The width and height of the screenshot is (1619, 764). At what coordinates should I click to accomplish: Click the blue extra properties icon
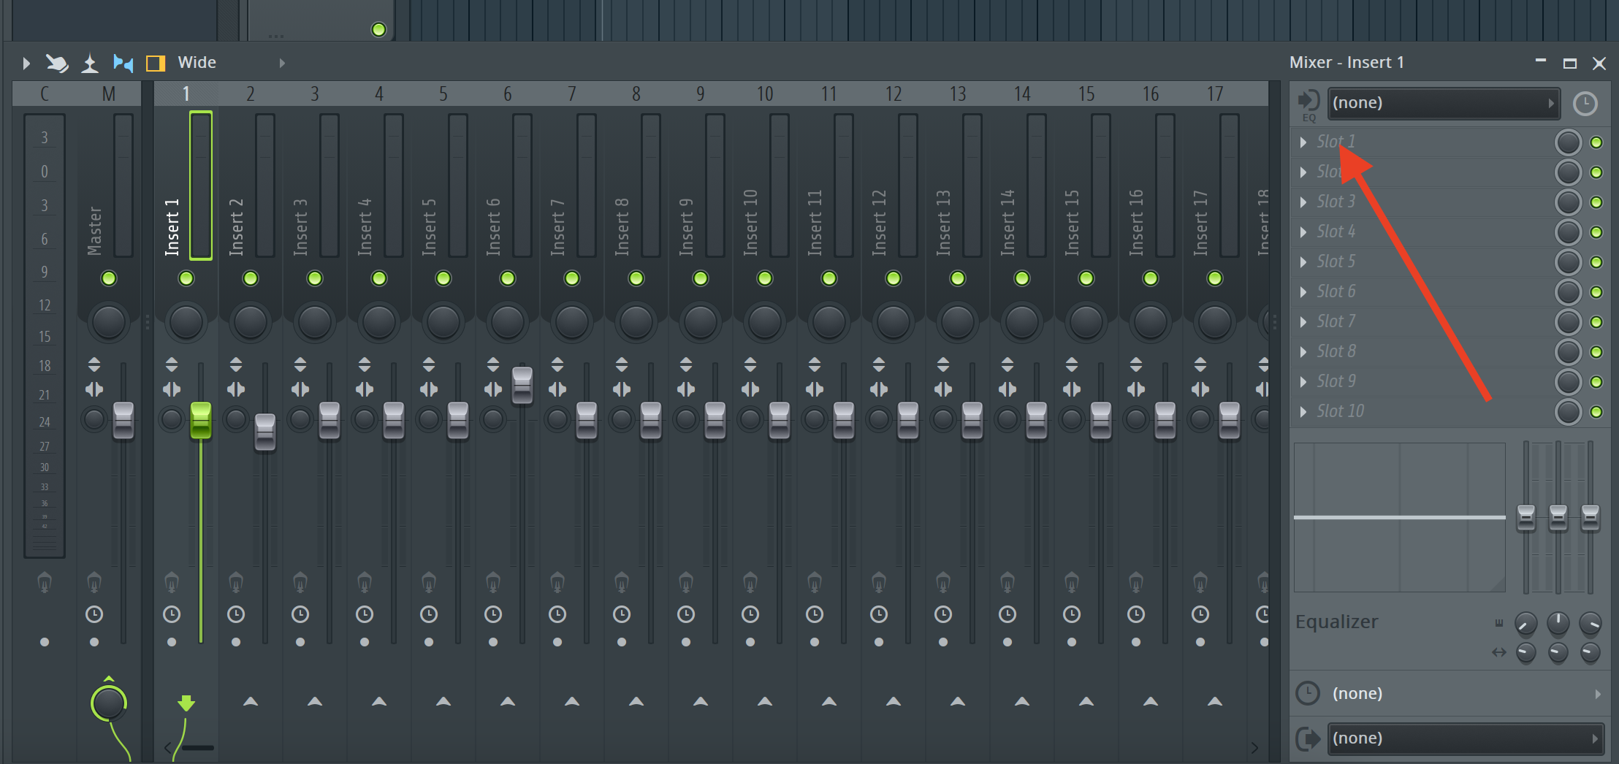point(123,64)
